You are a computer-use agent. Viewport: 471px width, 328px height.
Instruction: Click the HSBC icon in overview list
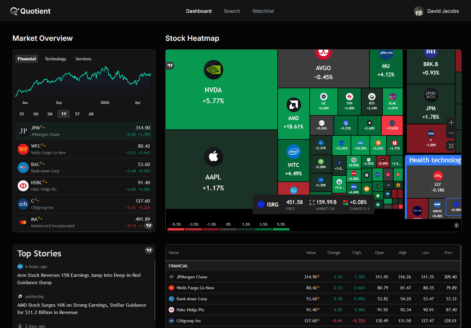tap(23, 186)
